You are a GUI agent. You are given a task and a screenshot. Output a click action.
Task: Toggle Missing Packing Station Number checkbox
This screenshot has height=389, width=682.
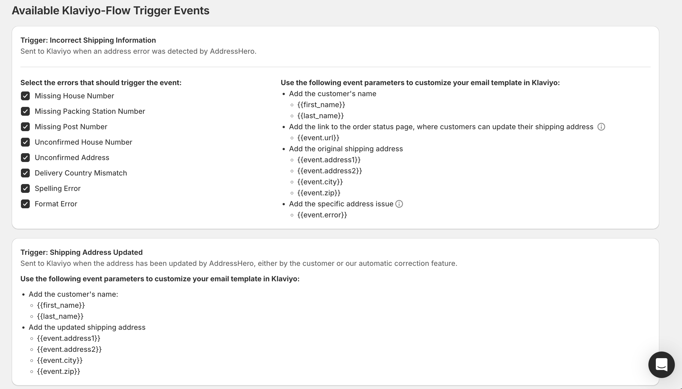click(25, 111)
